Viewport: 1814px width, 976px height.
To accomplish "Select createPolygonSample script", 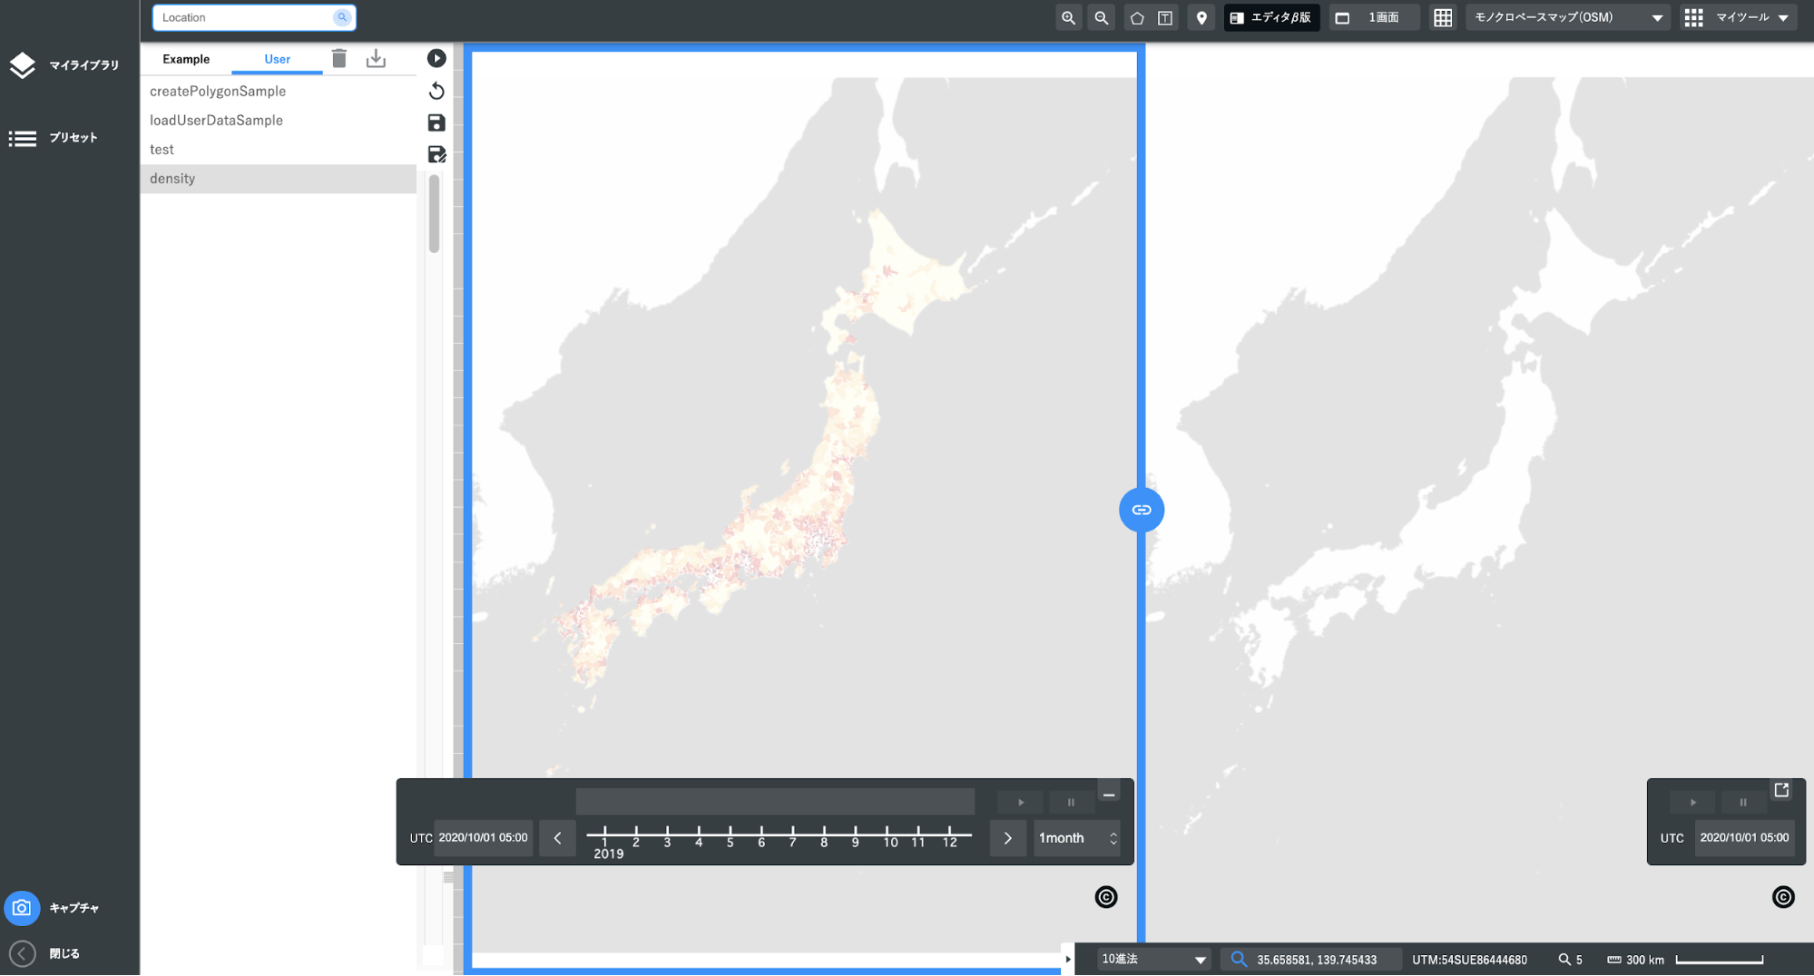I will (279, 92).
